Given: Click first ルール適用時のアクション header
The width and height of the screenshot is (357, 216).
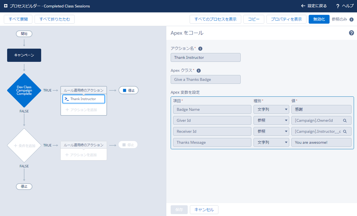Looking at the screenshot, I should pyautogui.click(x=84, y=90).
